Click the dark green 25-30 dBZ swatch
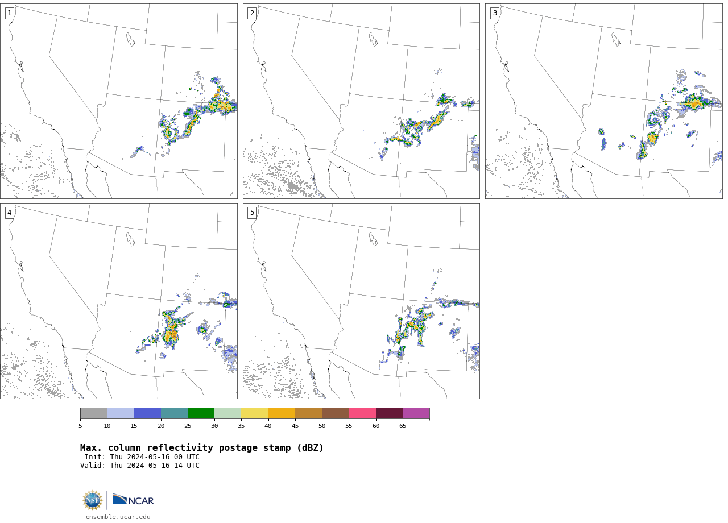 (x=201, y=413)
